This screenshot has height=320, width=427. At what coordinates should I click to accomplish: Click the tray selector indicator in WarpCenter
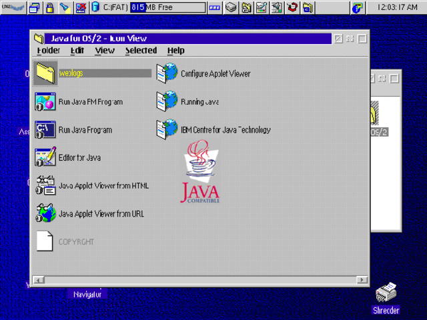[x=215, y=7]
